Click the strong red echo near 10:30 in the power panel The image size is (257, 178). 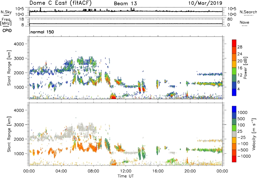tap(113, 97)
